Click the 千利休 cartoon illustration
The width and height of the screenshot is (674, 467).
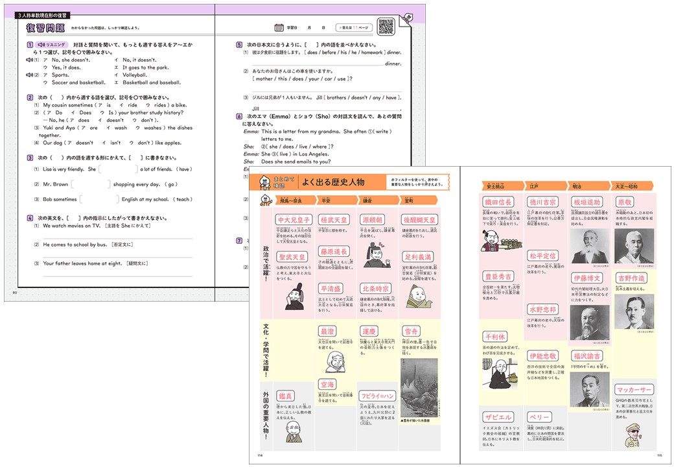click(501, 374)
